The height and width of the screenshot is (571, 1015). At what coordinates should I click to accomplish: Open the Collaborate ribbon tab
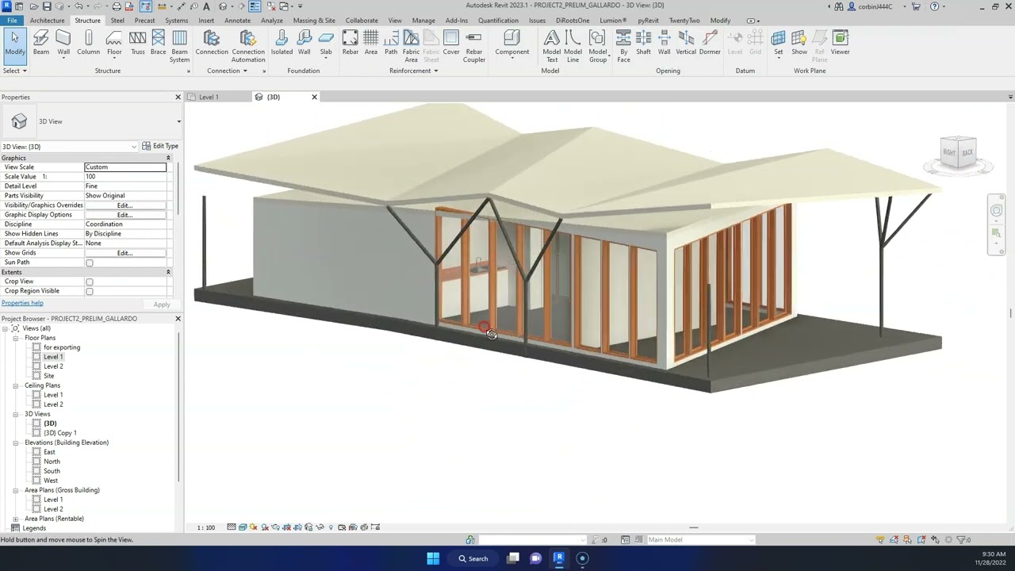(362, 21)
